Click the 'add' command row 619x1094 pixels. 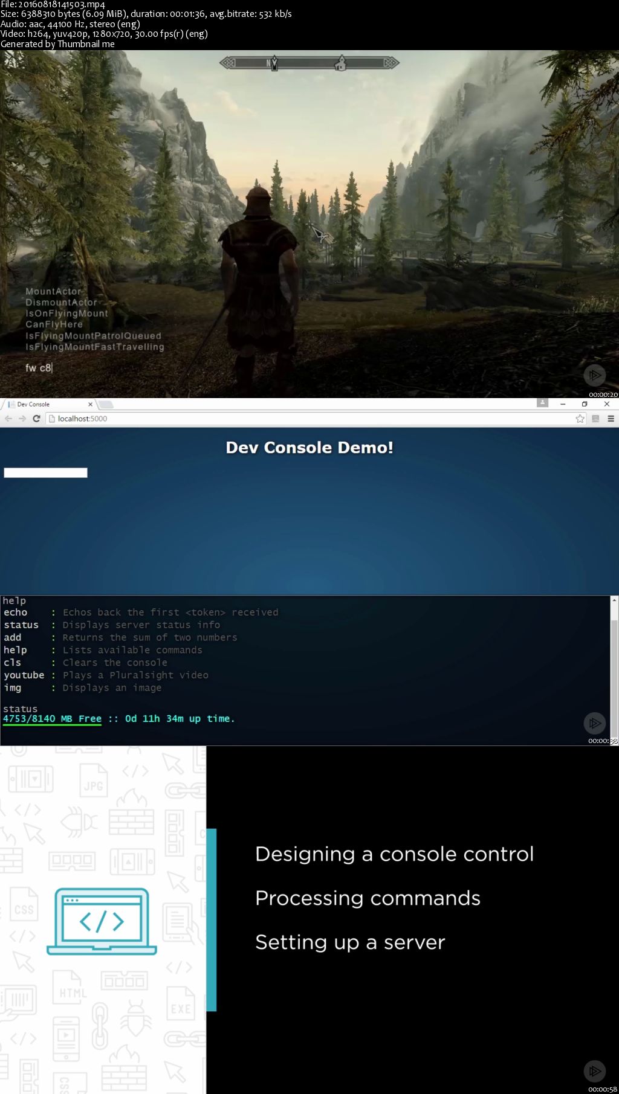[x=120, y=637]
